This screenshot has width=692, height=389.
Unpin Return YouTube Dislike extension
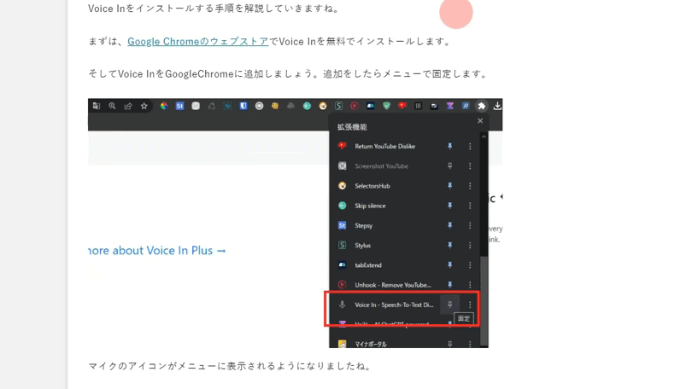tap(449, 146)
